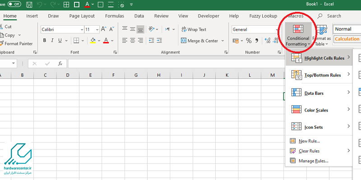Click the Top Align icon

pyautogui.click(x=125, y=29)
